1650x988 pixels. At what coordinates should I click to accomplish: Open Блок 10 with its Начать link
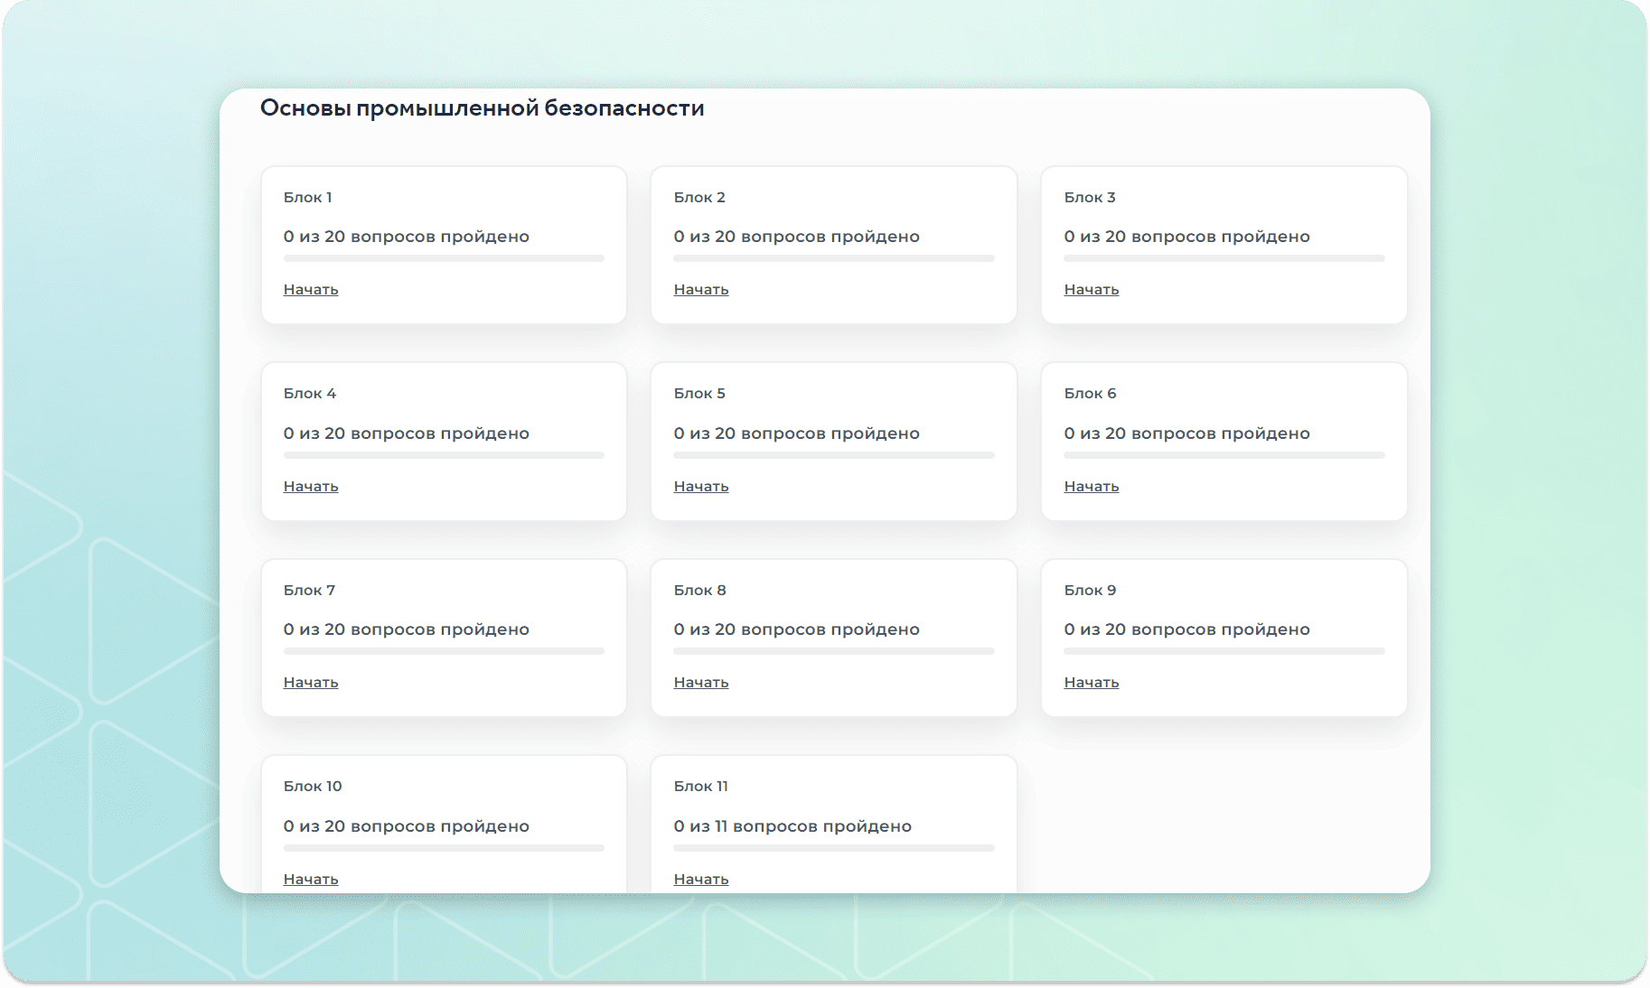point(310,879)
